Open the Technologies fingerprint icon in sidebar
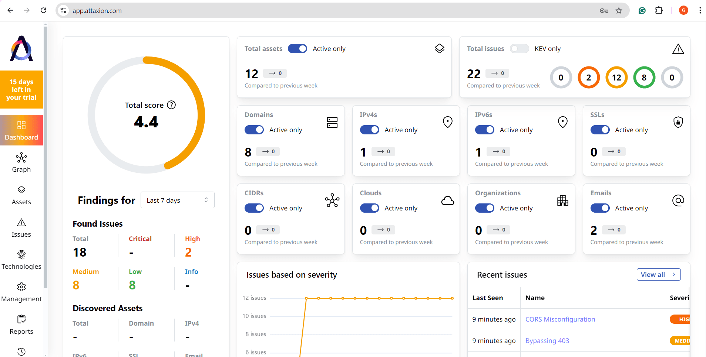This screenshot has height=357, width=706. tap(21, 255)
